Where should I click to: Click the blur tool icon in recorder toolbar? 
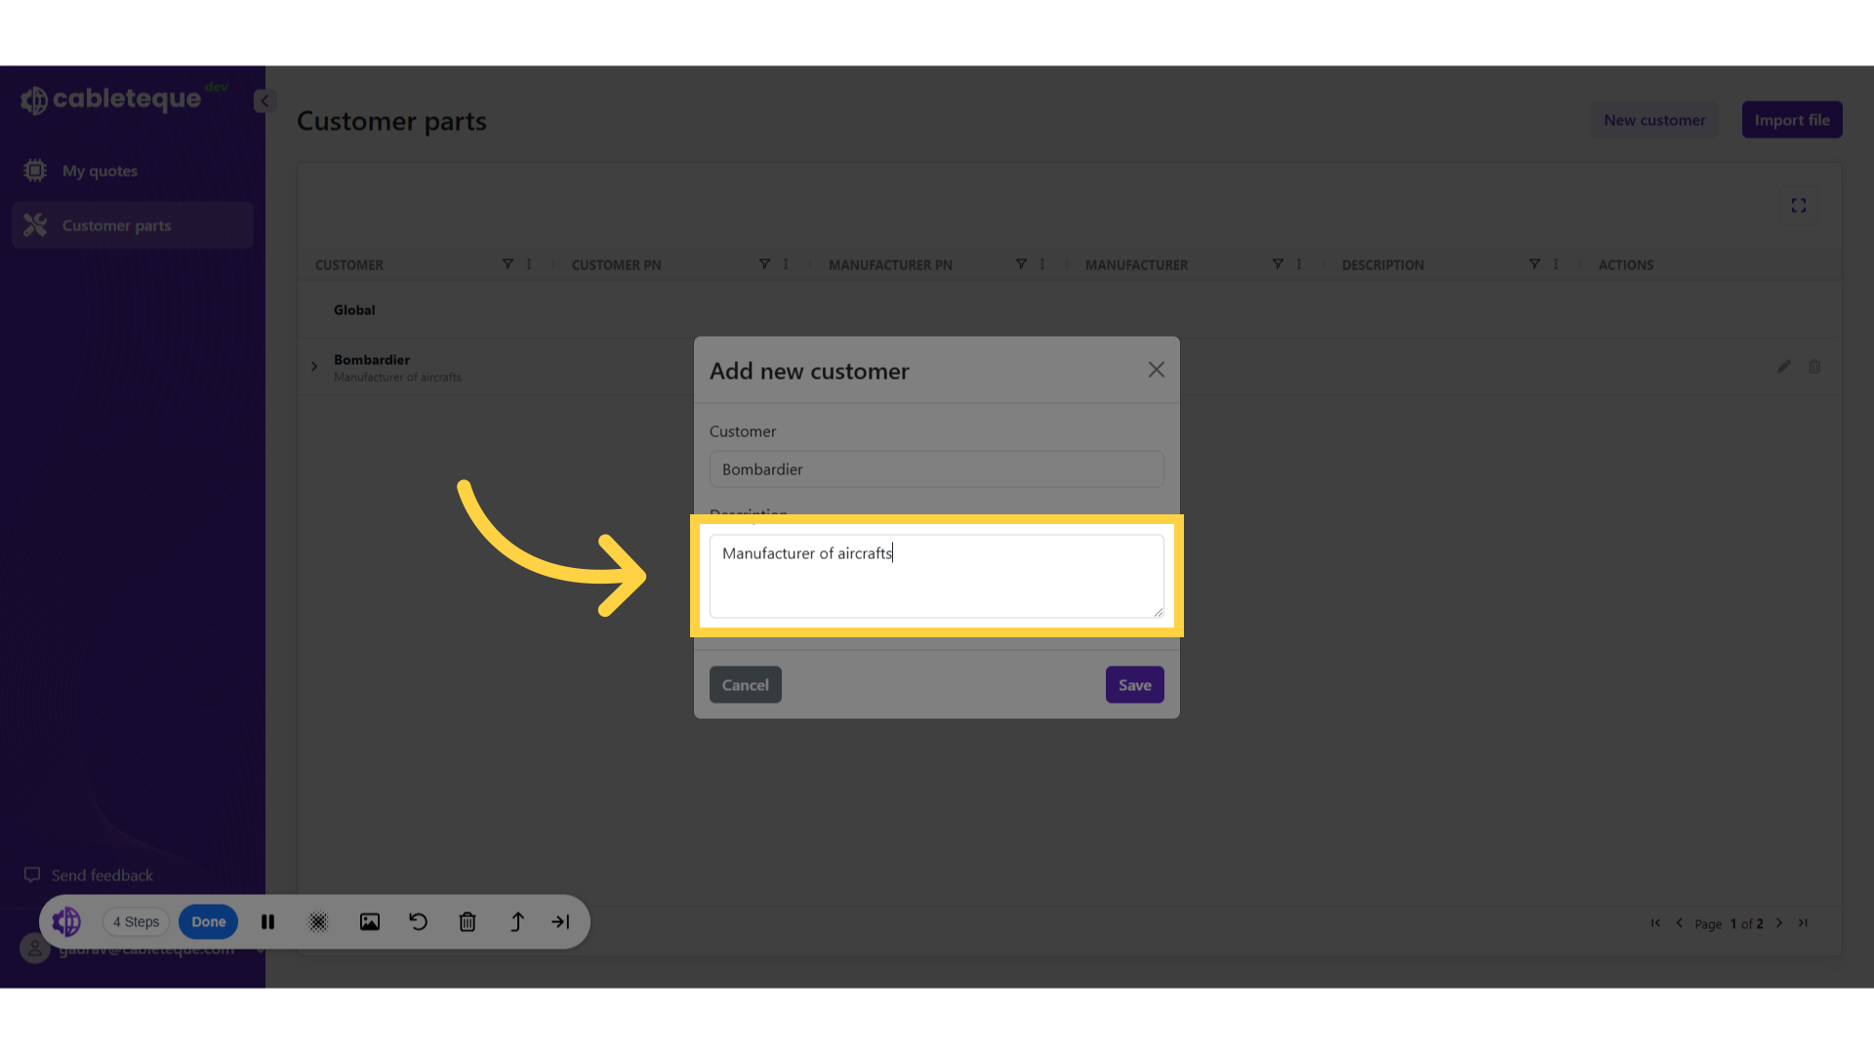tap(318, 921)
